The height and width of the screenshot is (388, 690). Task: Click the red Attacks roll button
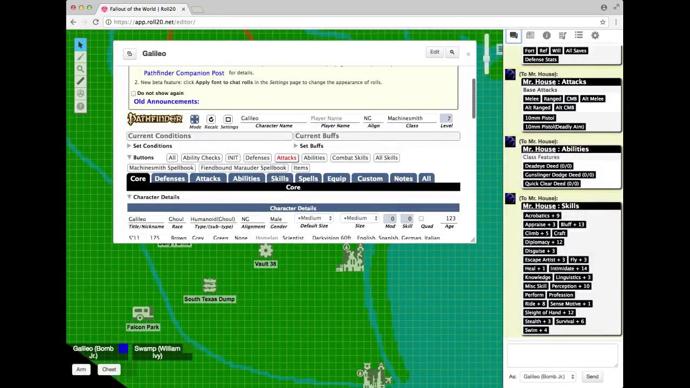[x=286, y=158]
